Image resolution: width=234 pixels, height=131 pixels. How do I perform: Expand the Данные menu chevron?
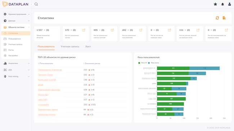pyautogui.click(x=29, y=21)
